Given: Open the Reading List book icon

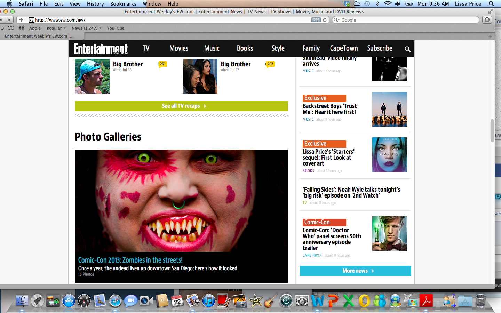Looking at the screenshot, I should point(11,28).
